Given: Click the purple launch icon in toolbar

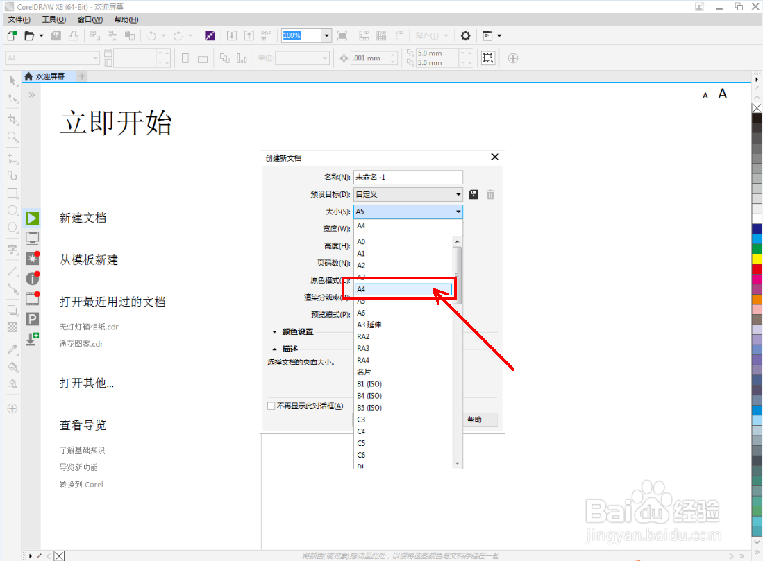Looking at the screenshot, I should click(210, 35).
